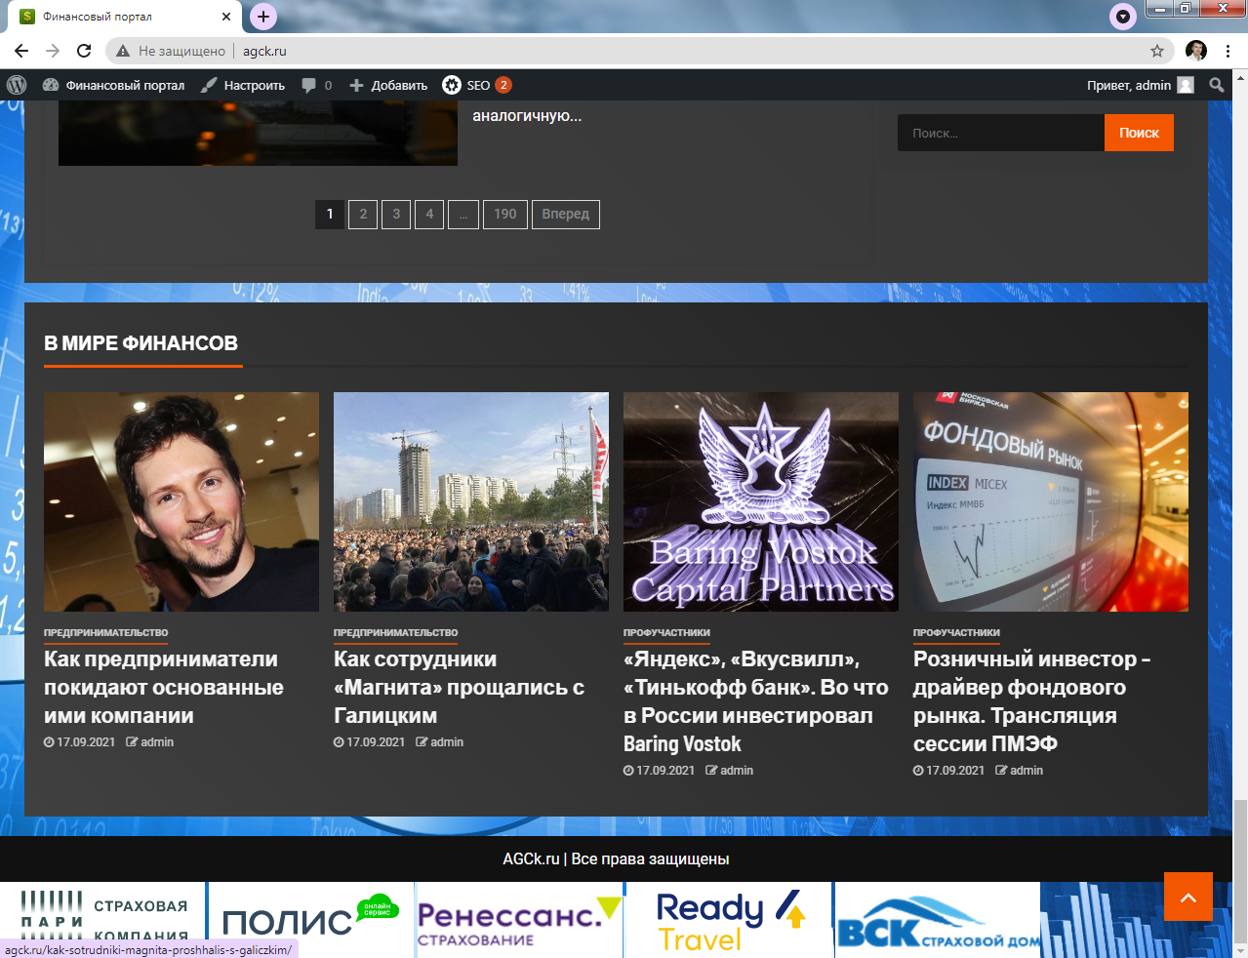Click the tab search dropdown circle icon
The height and width of the screenshot is (958, 1248).
coord(1123,17)
